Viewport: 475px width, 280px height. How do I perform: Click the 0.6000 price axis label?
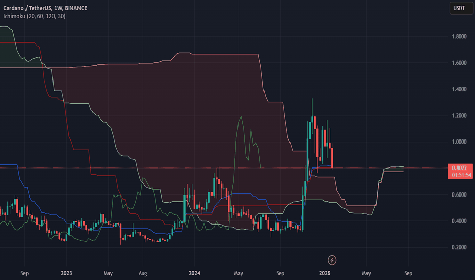click(x=459, y=194)
